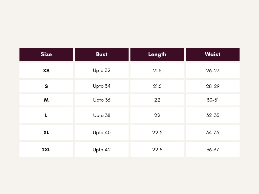Click the Upto 42 bust cell
Screen dimensions: 259x194
(x=102, y=150)
